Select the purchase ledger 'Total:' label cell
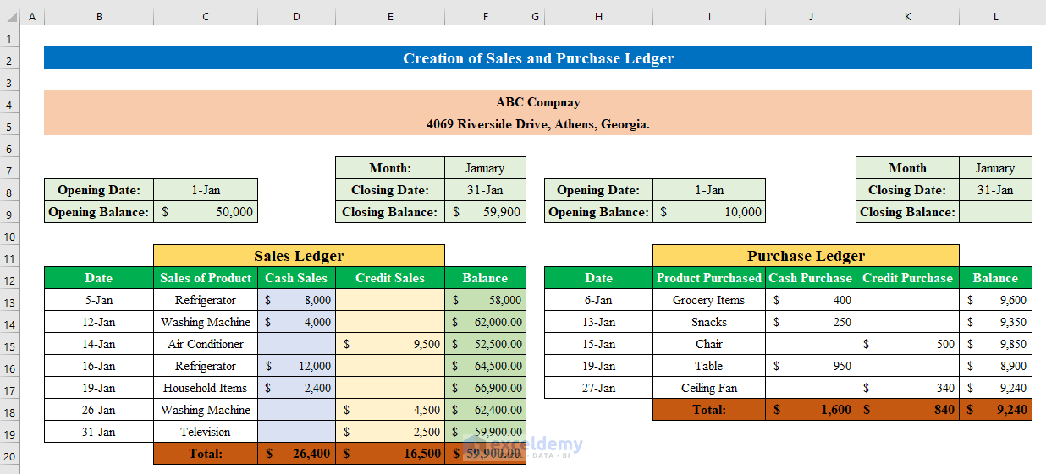1046x474 pixels. tap(709, 410)
